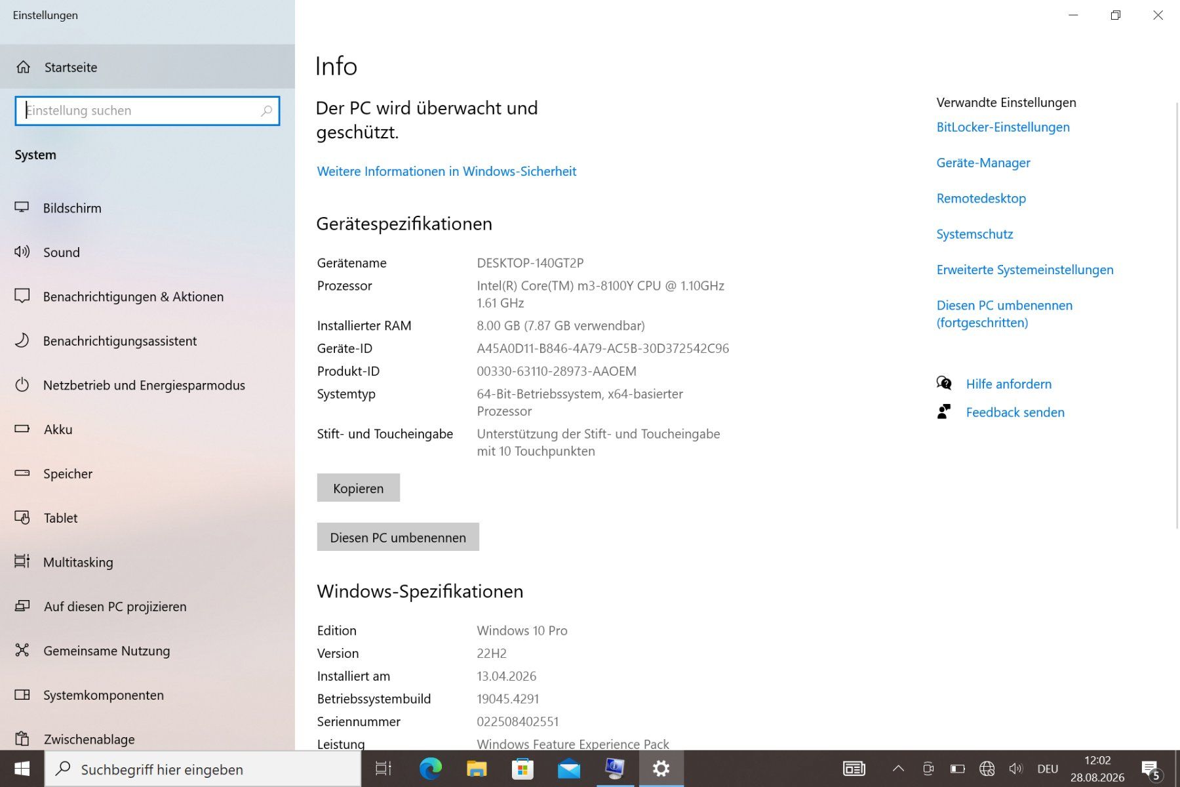
Task: Open Netzbetrieb und Energiesparmodus
Action: pyautogui.click(x=147, y=385)
